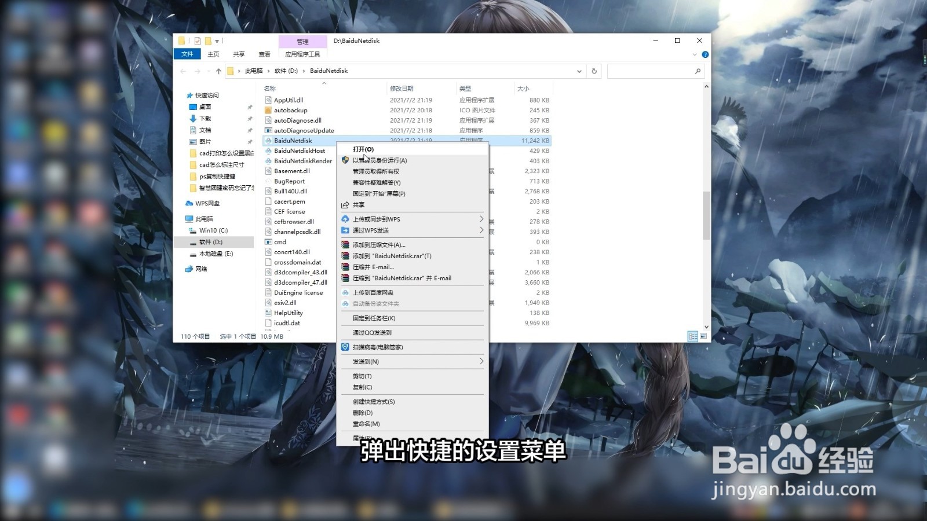
Task: Switch to the 共享 ribbon tab
Action: 239,54
